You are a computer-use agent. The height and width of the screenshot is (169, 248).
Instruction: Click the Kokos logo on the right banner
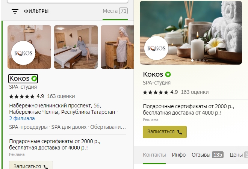pyautogui.click(x=156, y=48)
